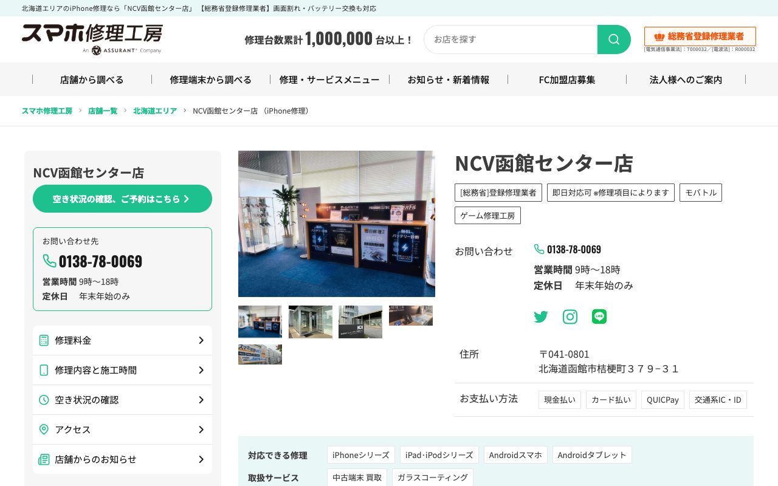778x486 pixels.
Task: Click into the お店を探す search field
Action: pyautogui.click(x=511, y=39)
